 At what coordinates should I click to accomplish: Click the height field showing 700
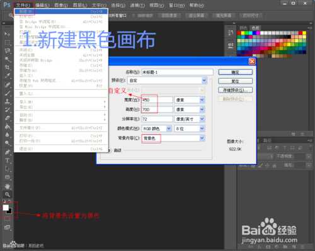point(157,109)
